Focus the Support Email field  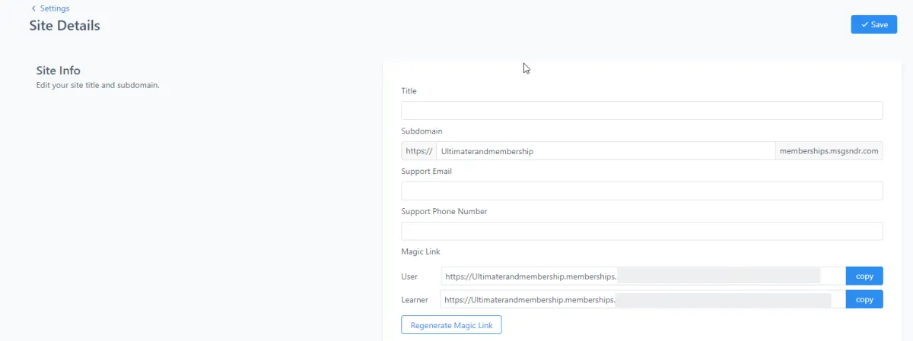[x=641, y=191]
